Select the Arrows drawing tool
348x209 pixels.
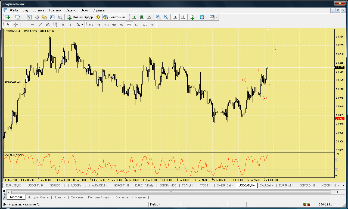tap(78, 24)
